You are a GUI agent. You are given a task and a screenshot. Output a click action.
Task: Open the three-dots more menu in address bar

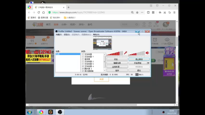pyautogui.click(x=142, y=12)
